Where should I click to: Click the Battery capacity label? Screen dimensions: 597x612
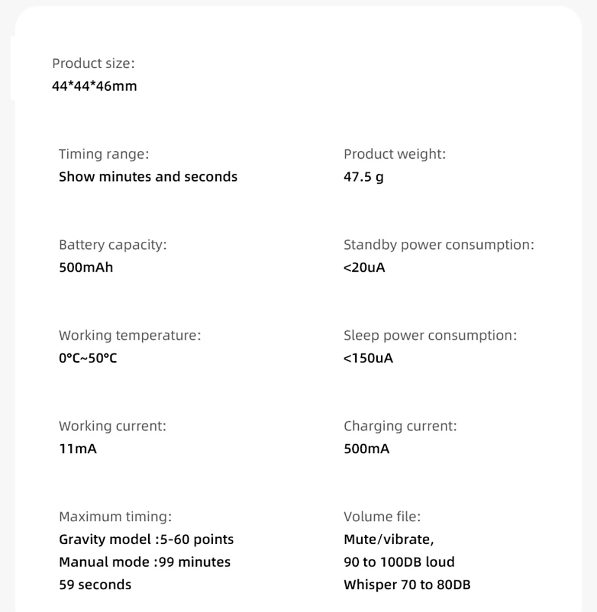(113, 245)
